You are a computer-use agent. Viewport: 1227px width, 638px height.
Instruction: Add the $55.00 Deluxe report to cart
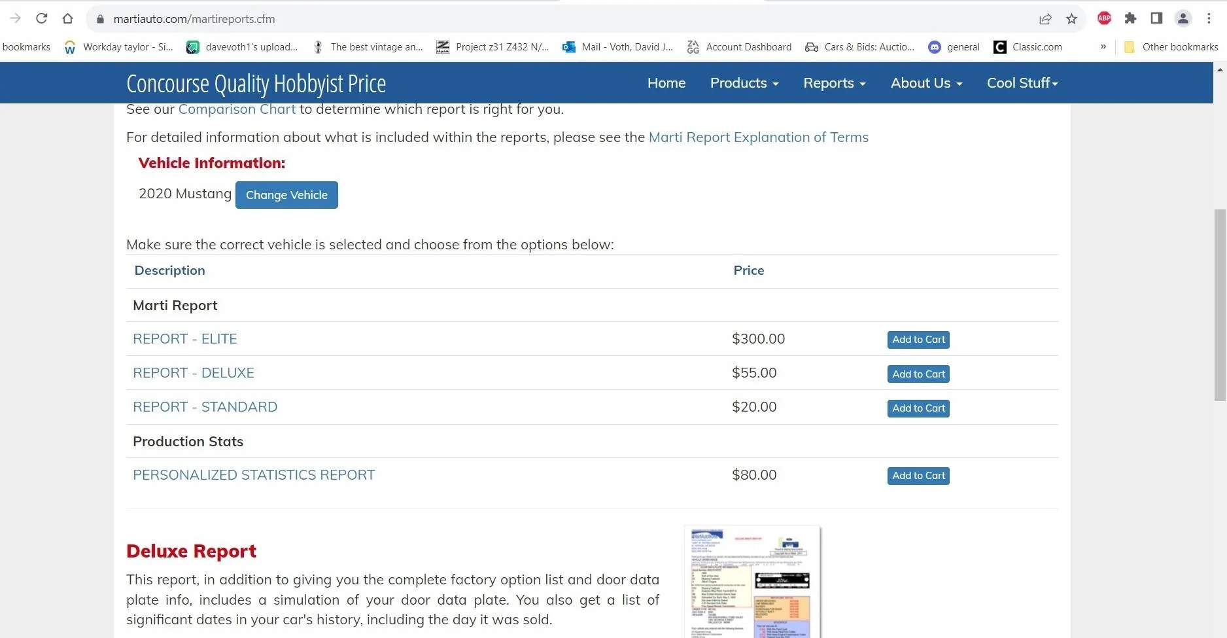tap(918, 374)
